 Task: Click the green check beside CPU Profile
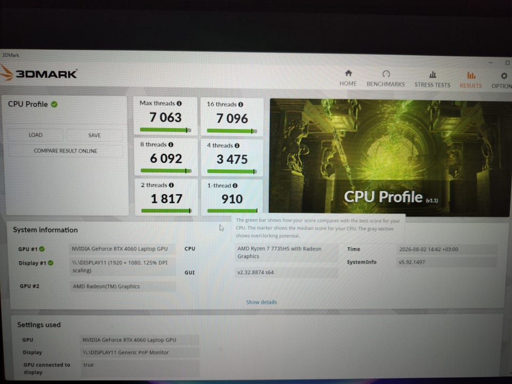(54, 104)
